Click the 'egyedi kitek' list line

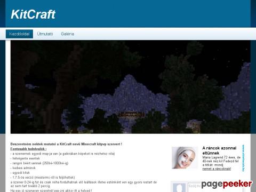tap(20, 173)
